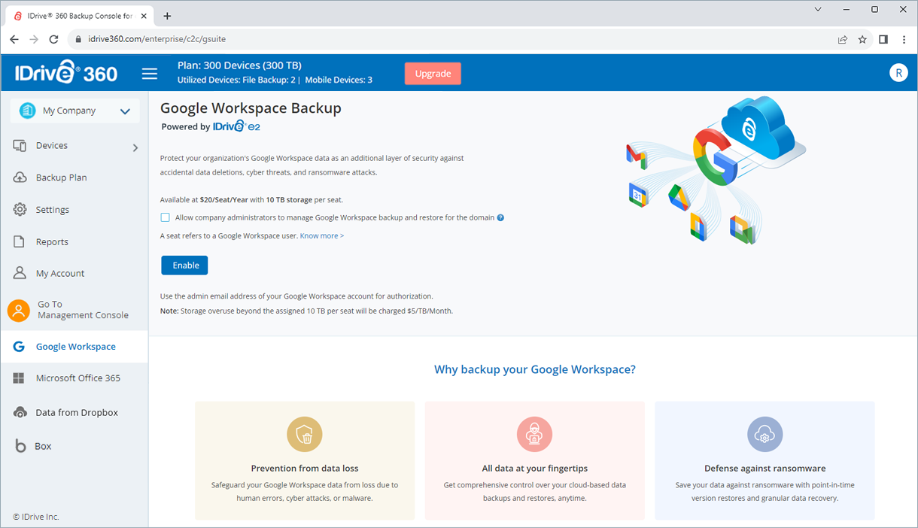Enable company administrators manage backup checkbox
This screenshot has width=918, height=528.
point(165,217)
